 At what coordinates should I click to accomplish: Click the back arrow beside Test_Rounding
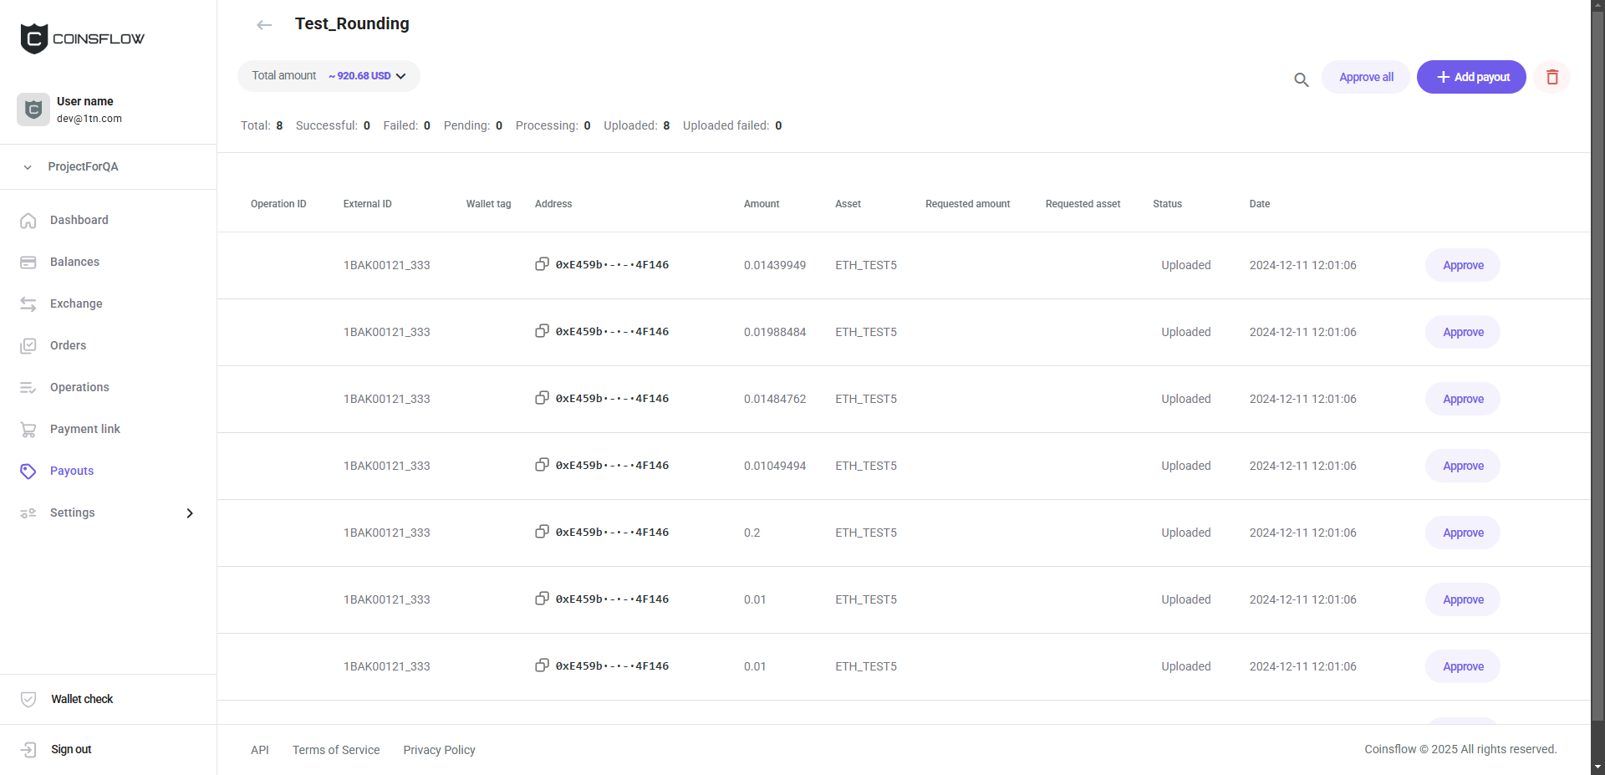264,25
